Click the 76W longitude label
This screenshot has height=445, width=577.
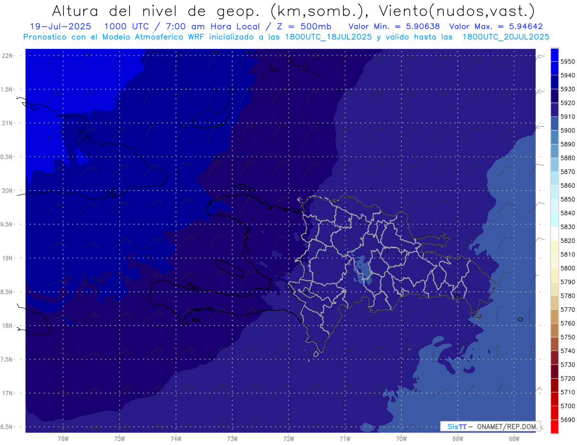click(x=63, y=439)
